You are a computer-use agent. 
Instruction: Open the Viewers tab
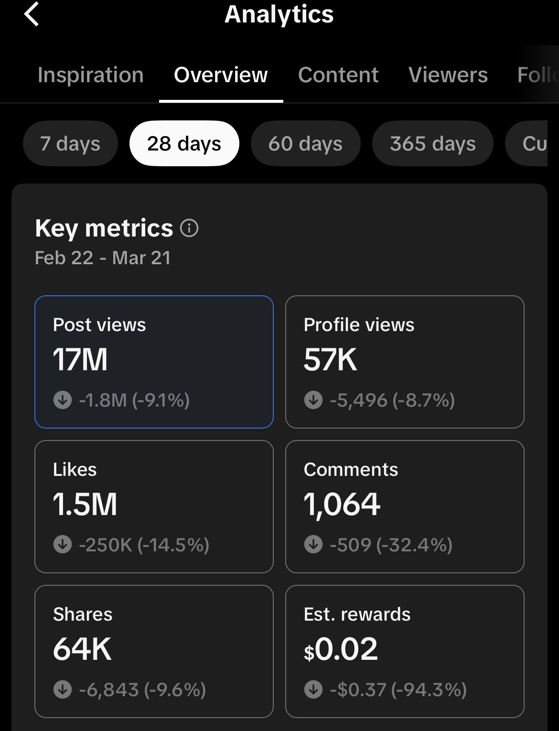pos(448,75)
